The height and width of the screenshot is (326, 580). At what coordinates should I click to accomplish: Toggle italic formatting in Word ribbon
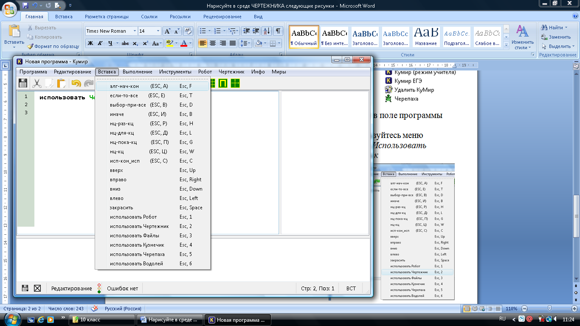pyautogui.click(x=100, y=43)
